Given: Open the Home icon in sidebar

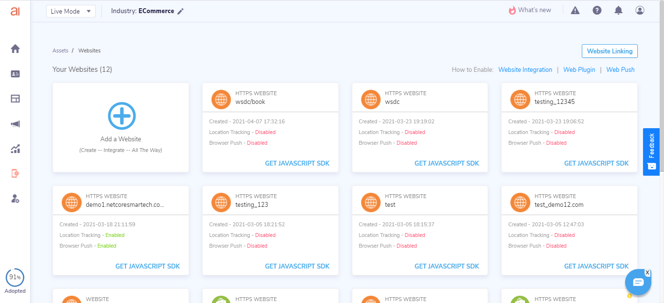Looking at the screenshot, I should click(x=15, y=49).
